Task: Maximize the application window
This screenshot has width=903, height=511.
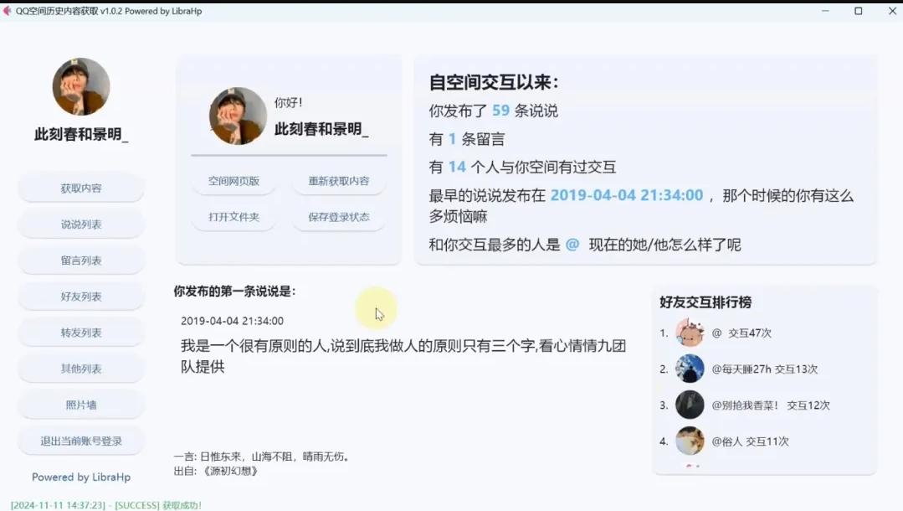Action: 858,11
